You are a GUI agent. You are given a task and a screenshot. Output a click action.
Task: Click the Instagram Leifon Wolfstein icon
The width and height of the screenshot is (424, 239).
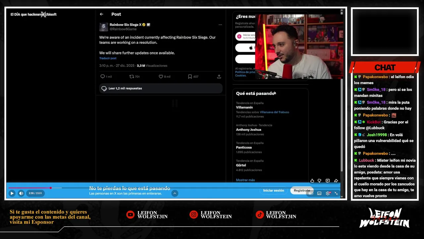(x=193, y=215)
